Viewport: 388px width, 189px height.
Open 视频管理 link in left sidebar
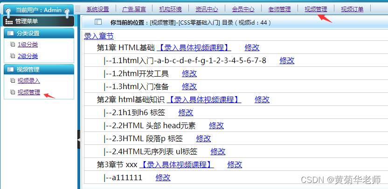tap(28, 92)
